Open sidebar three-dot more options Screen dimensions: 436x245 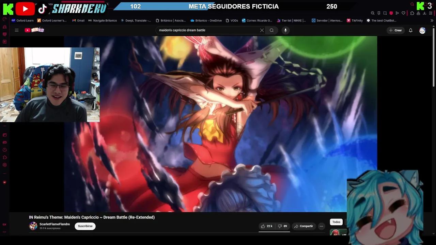[4, 232]
